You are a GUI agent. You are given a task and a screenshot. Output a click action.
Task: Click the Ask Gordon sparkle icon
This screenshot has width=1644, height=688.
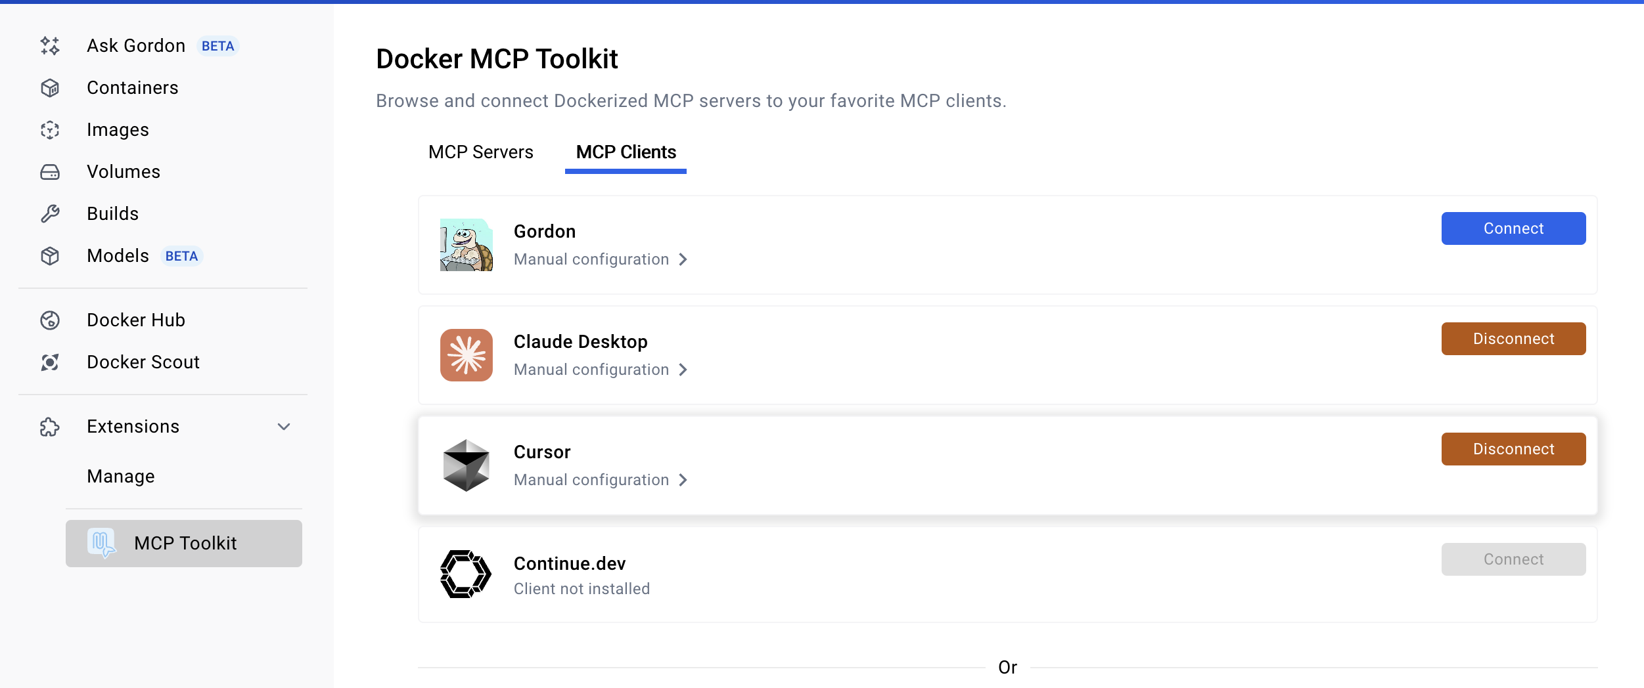50,45
